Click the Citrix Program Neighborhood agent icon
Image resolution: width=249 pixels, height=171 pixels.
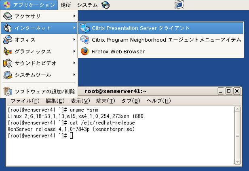pos(85,40)
